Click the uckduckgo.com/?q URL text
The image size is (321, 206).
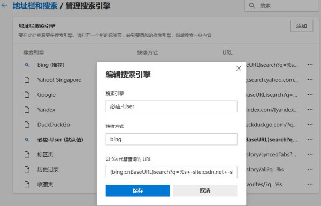[271, 125]
